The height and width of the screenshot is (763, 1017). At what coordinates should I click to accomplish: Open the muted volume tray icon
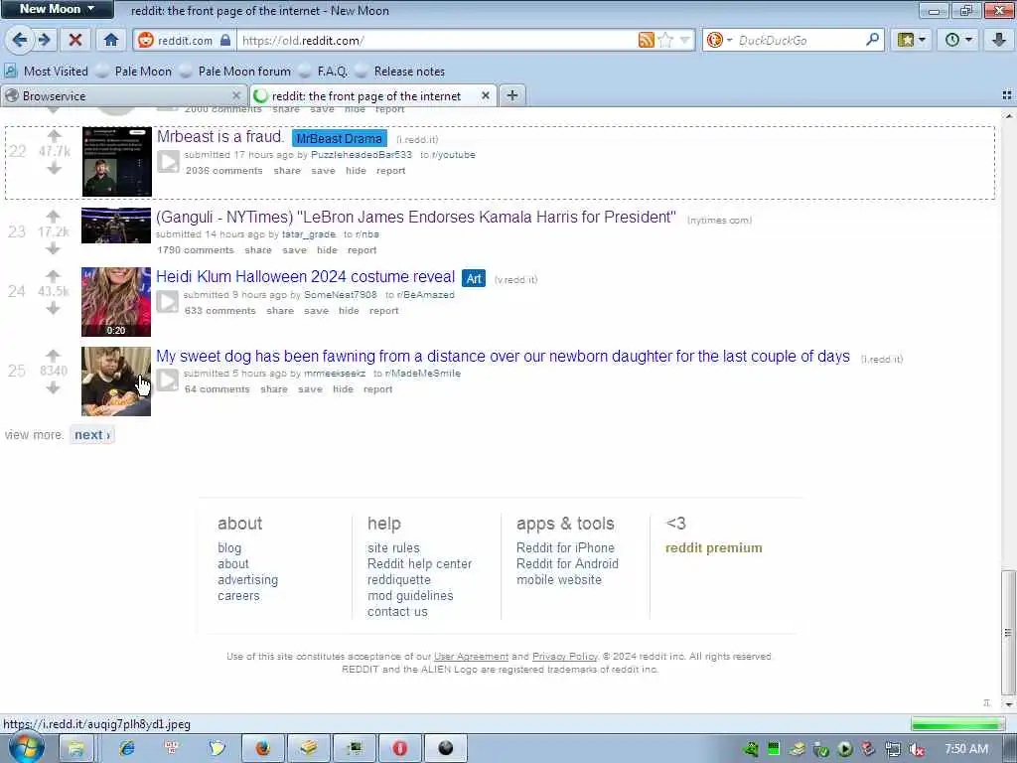click(x=917, y=750)
